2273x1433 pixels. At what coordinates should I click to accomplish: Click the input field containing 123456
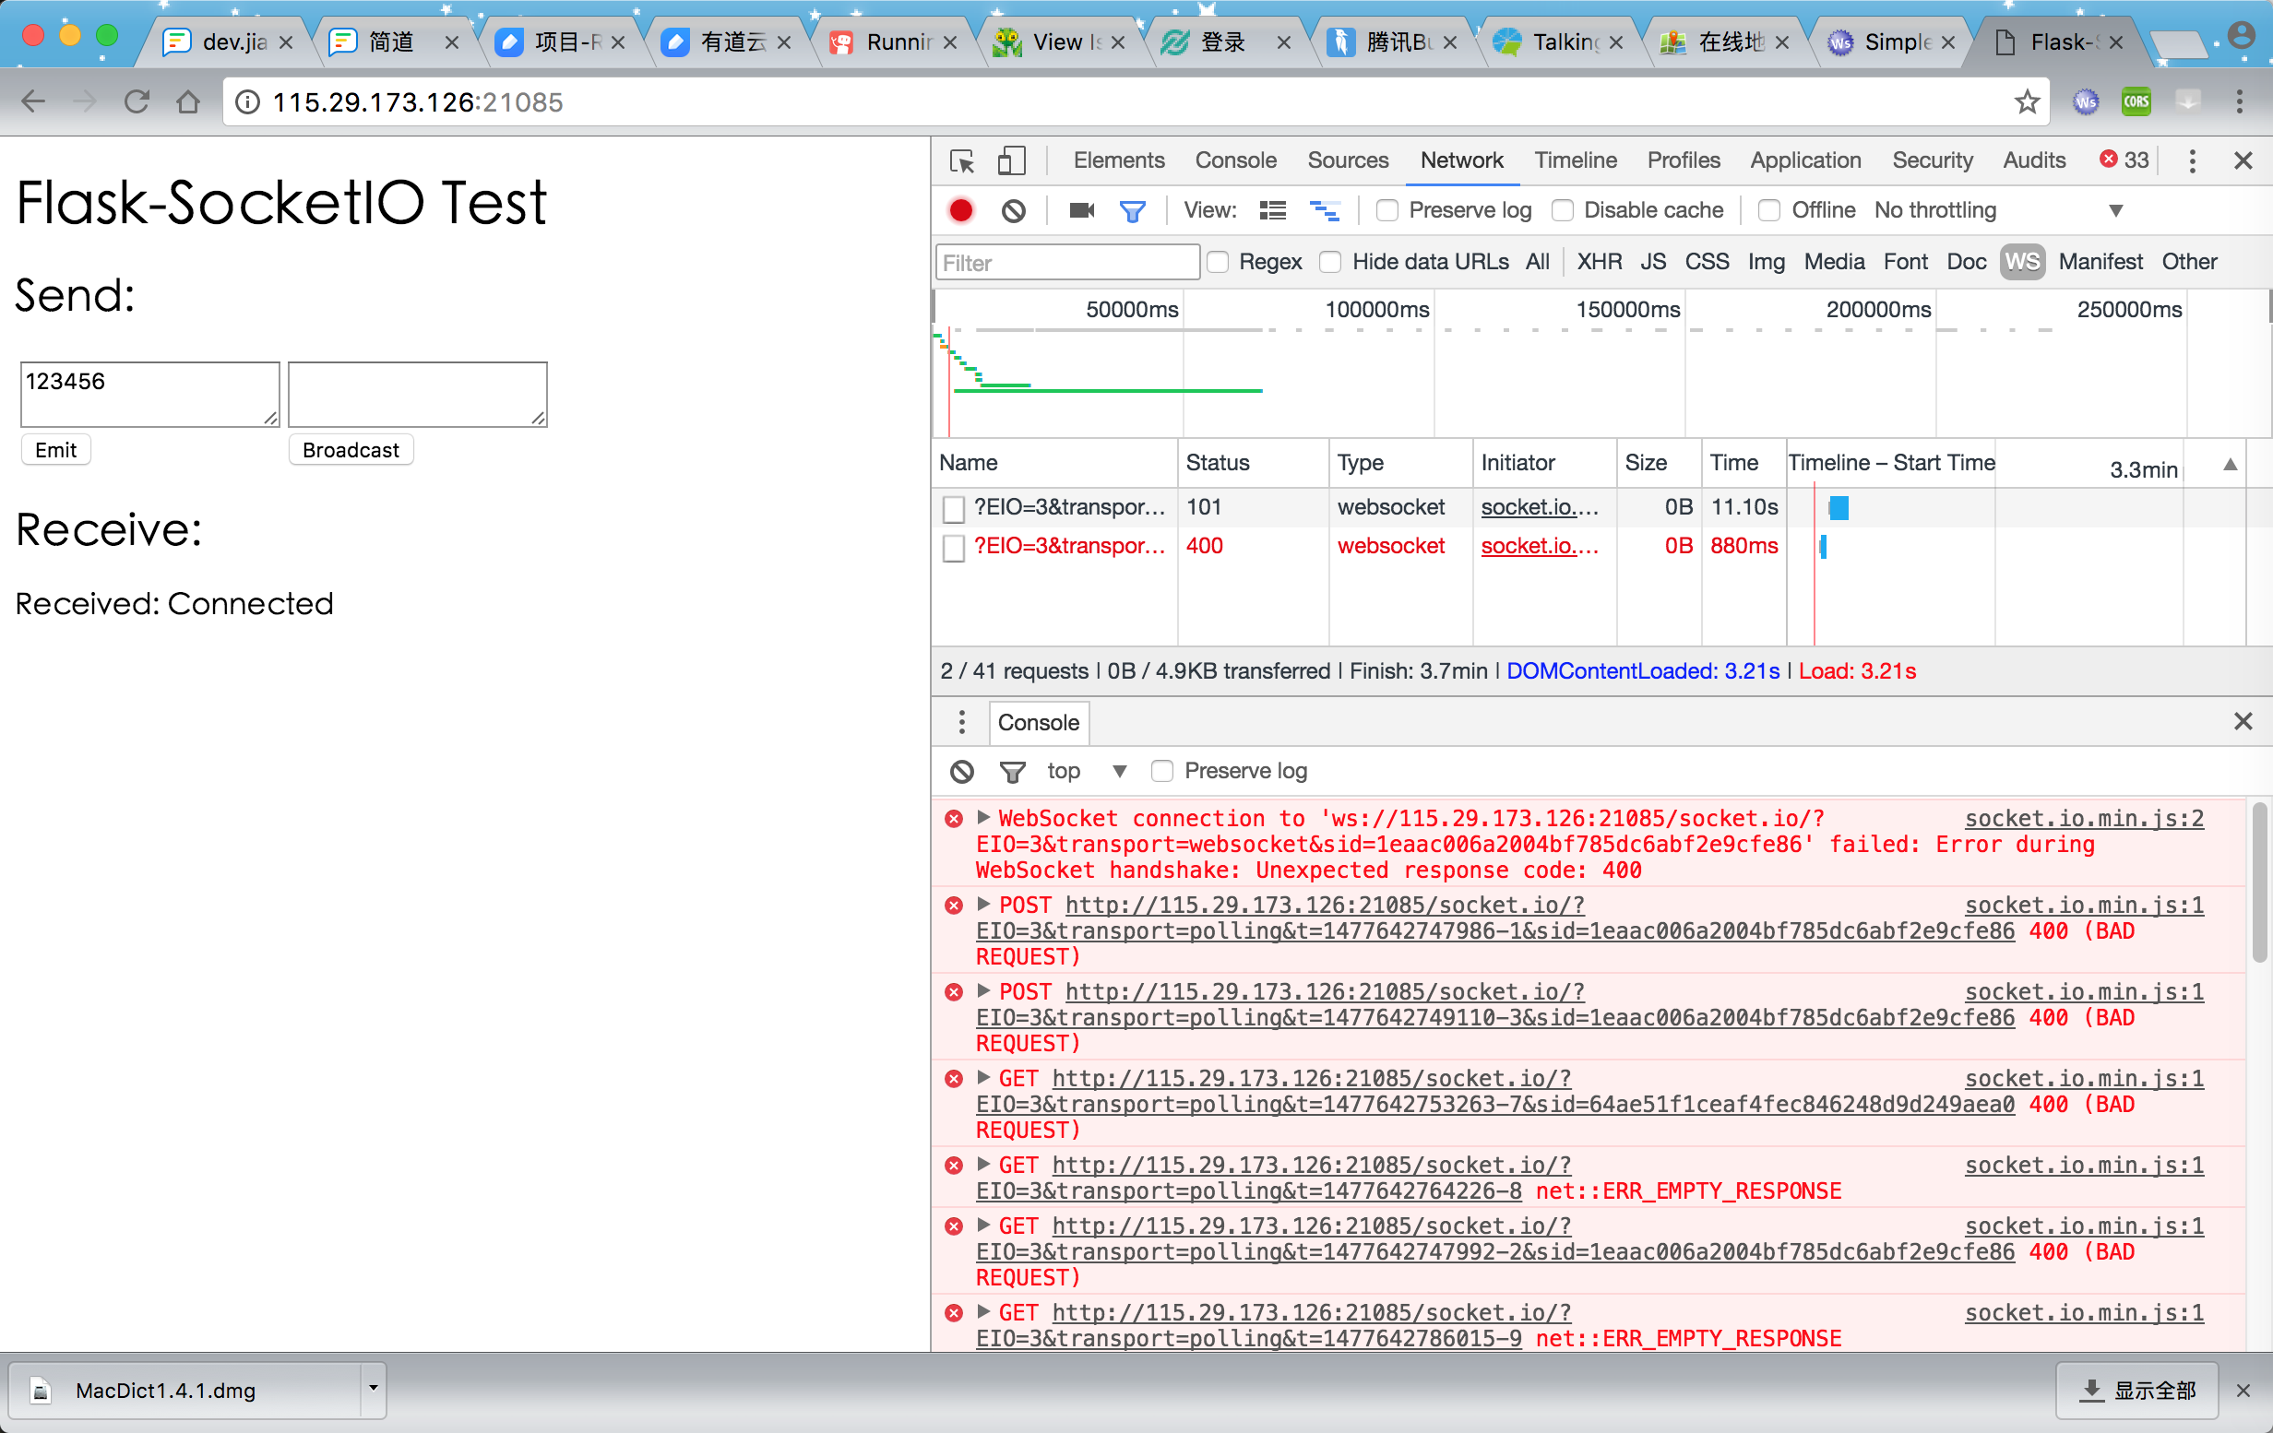(149, 393)
